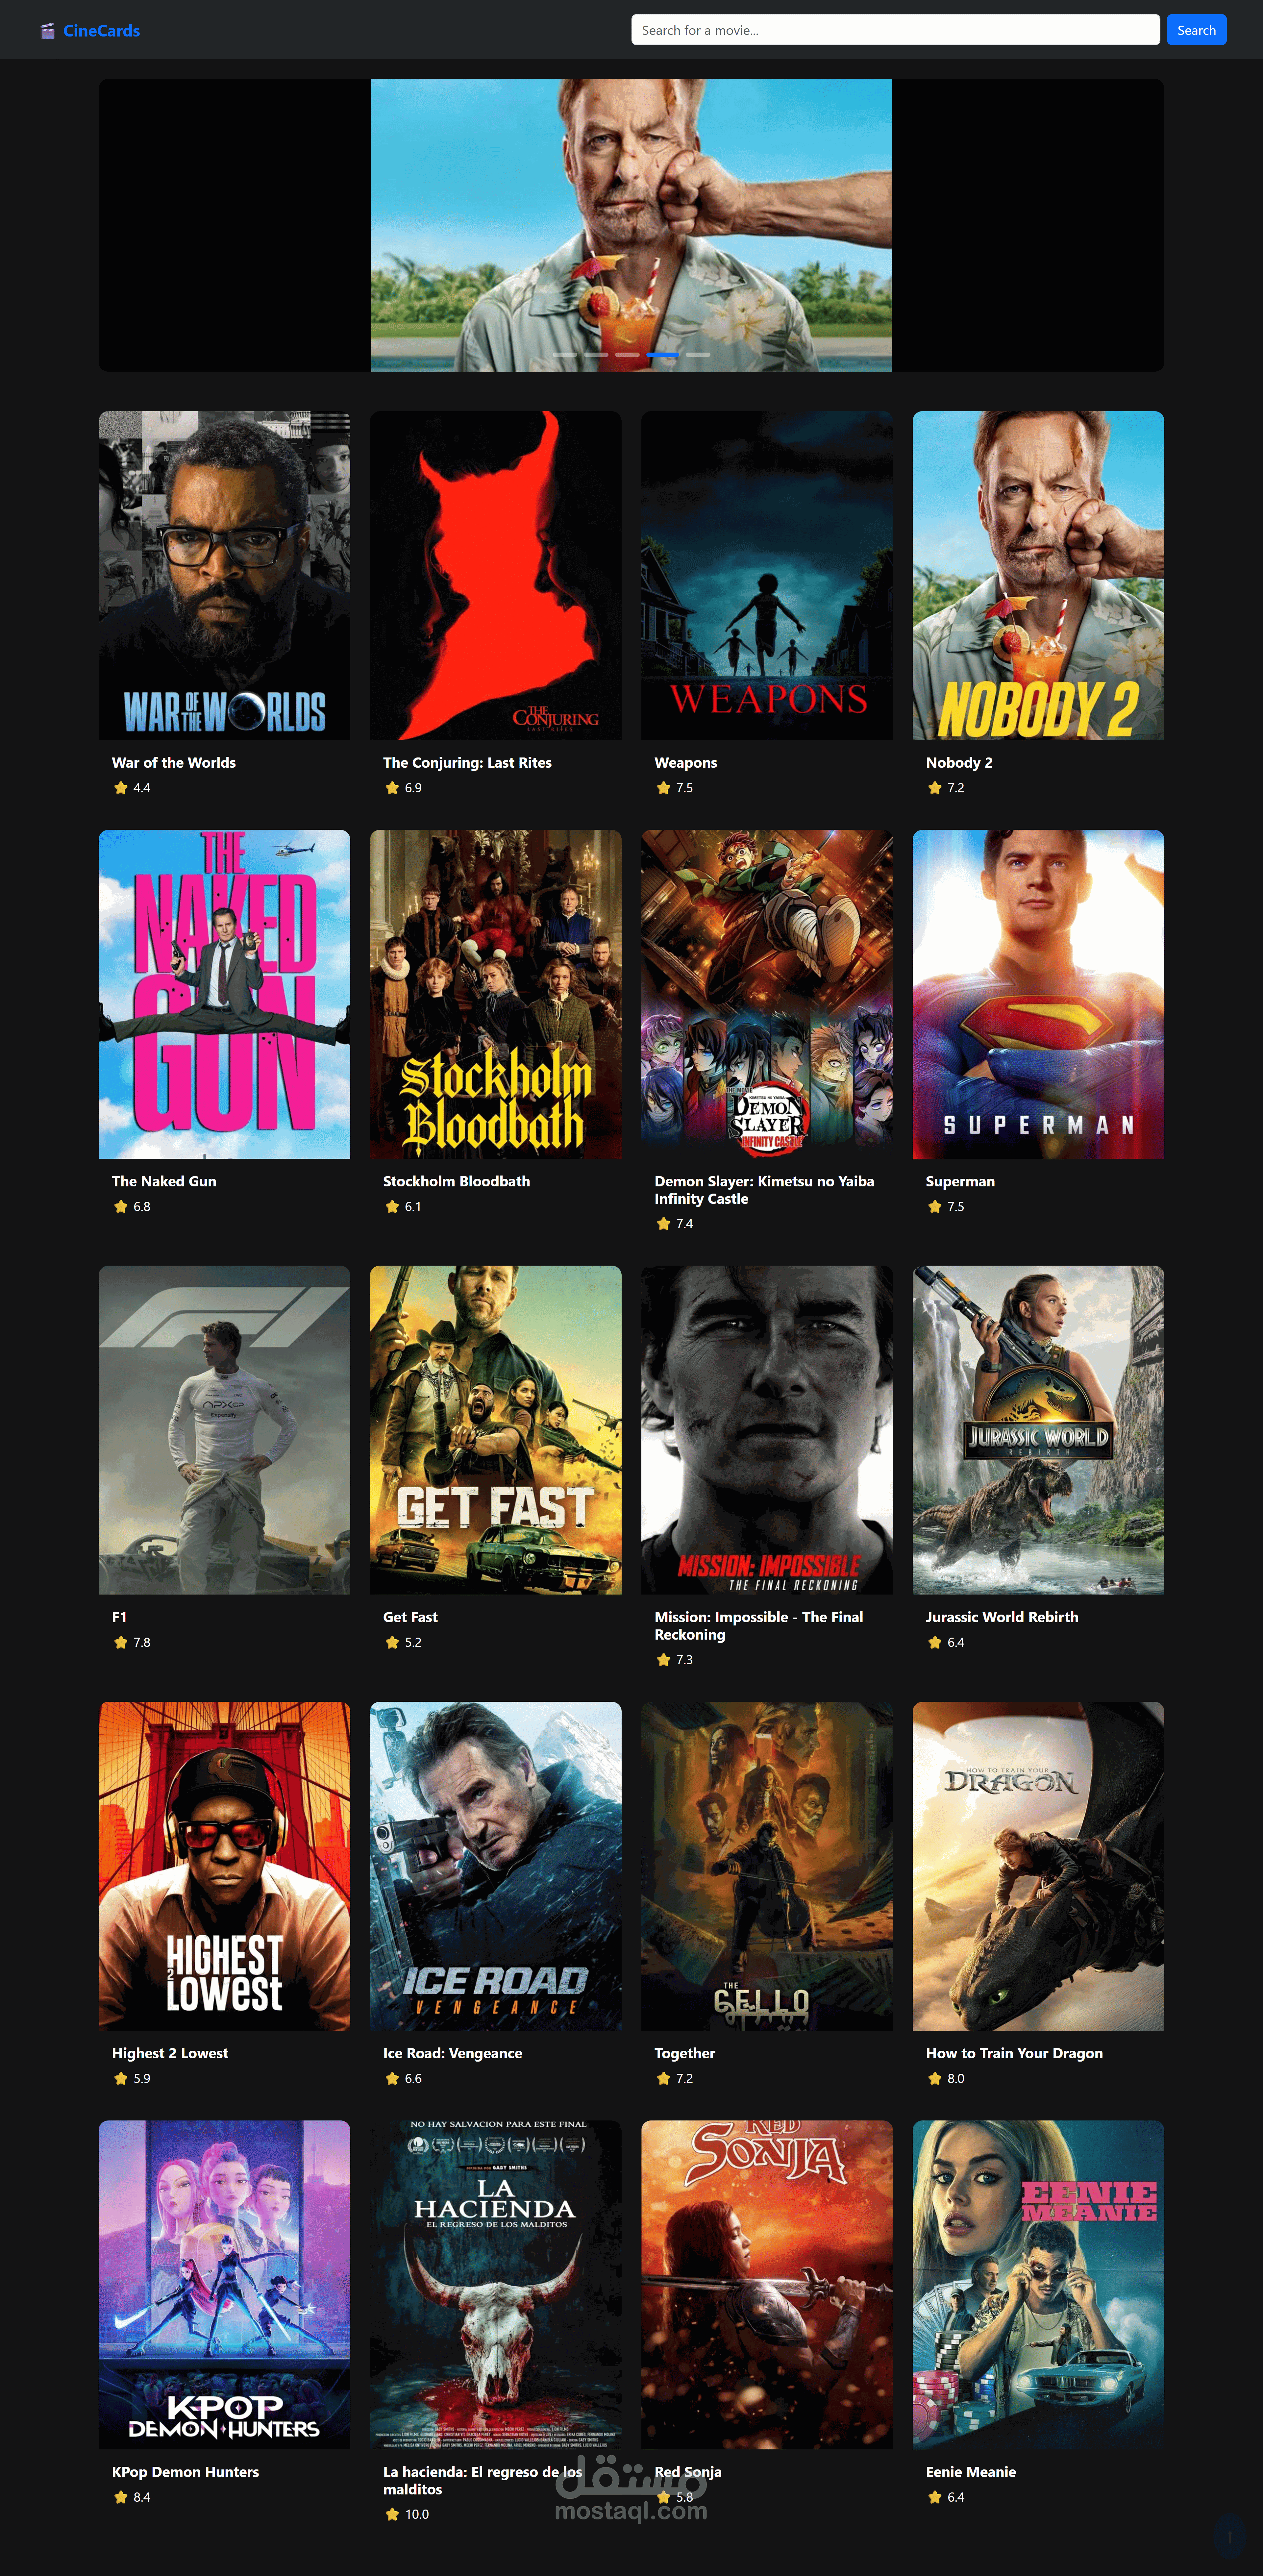
Task: Select the first carousel slide indicator
Action: pos(565,355)
